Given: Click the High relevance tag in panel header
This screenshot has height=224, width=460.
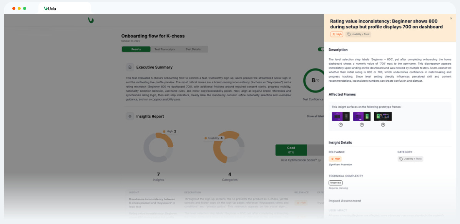Looking at the screenshot, I should 337,34.
